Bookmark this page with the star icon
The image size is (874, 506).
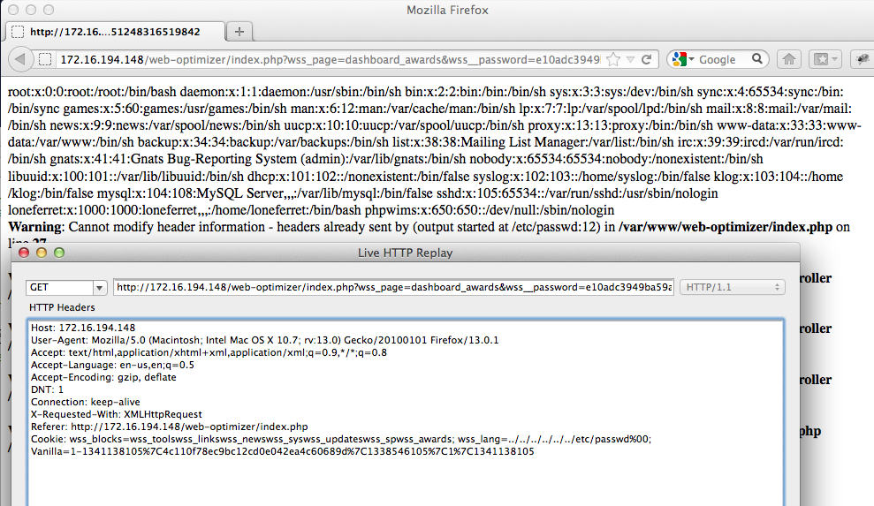pos(613,60)
